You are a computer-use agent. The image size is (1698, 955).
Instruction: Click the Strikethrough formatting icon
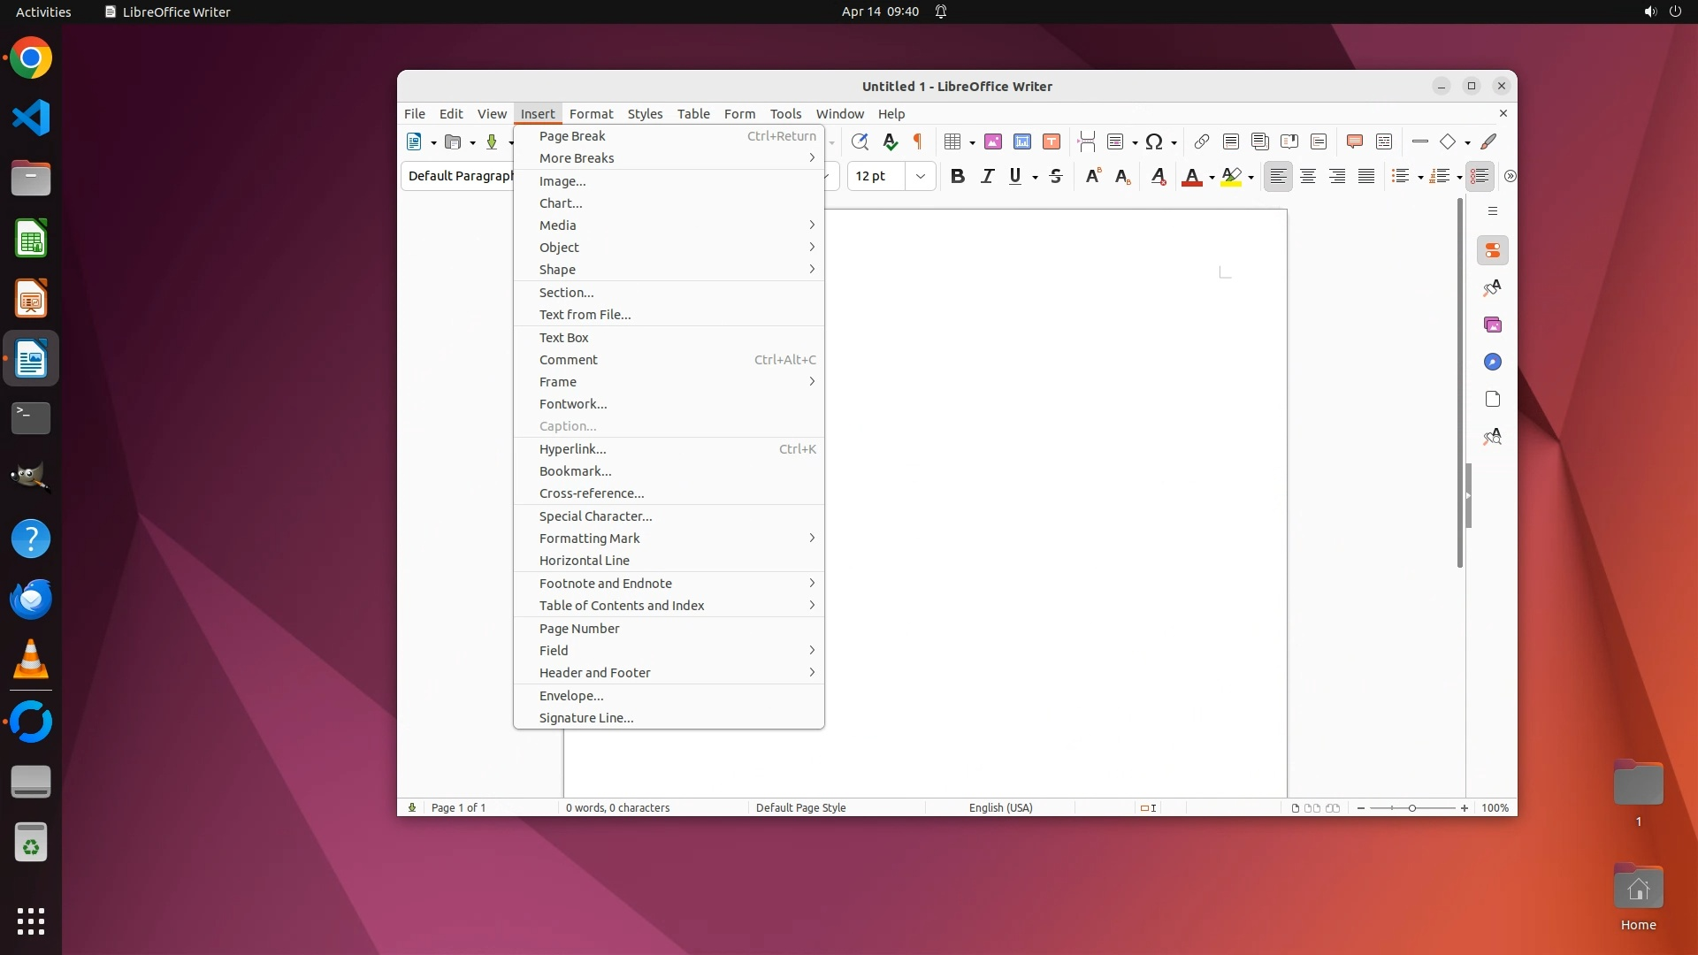coord(1055,176)
